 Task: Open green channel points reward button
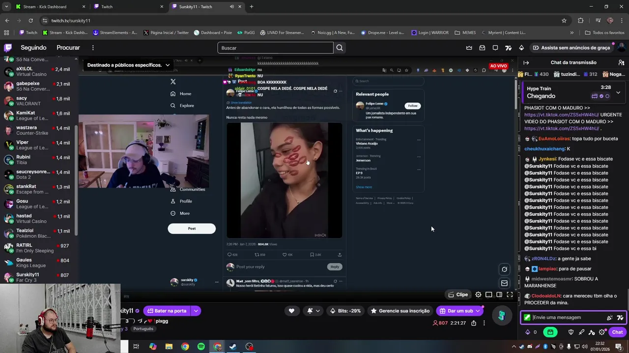550,332
